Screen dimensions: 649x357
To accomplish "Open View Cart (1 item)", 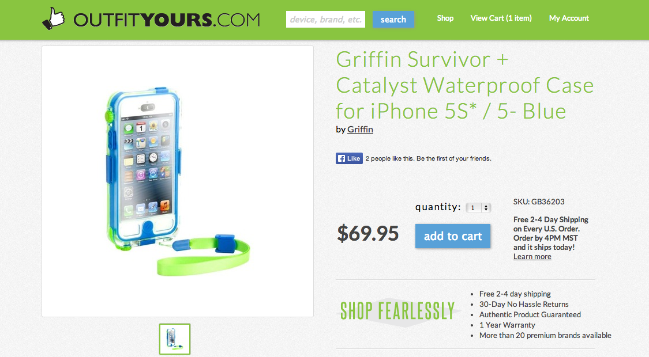I will coord(501,18).
